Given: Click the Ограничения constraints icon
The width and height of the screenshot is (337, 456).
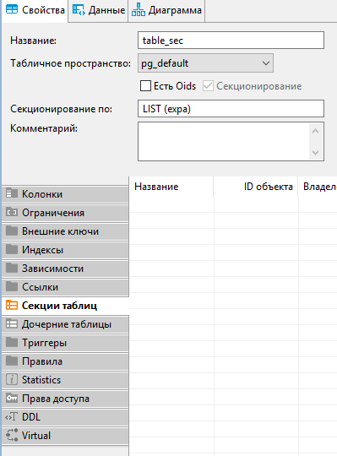Looking at the screenshot, I should tap(12, 212).
